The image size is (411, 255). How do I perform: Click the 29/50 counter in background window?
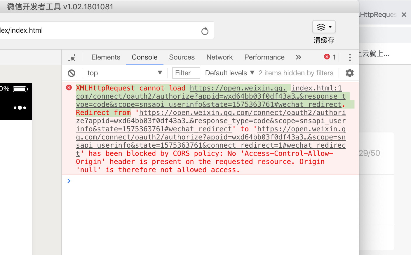click(x=370, y=153)
